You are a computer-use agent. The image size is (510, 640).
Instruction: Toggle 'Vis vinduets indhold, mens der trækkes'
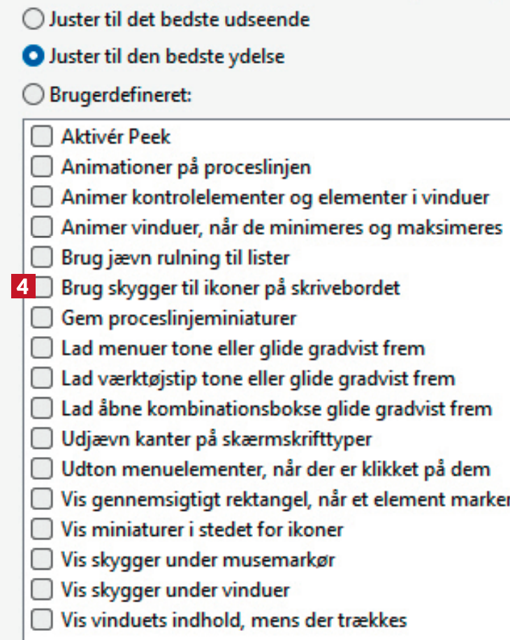click(42, 620)
